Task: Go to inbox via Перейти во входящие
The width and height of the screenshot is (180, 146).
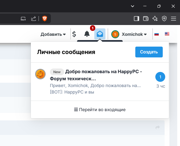Action: point(100,110)
